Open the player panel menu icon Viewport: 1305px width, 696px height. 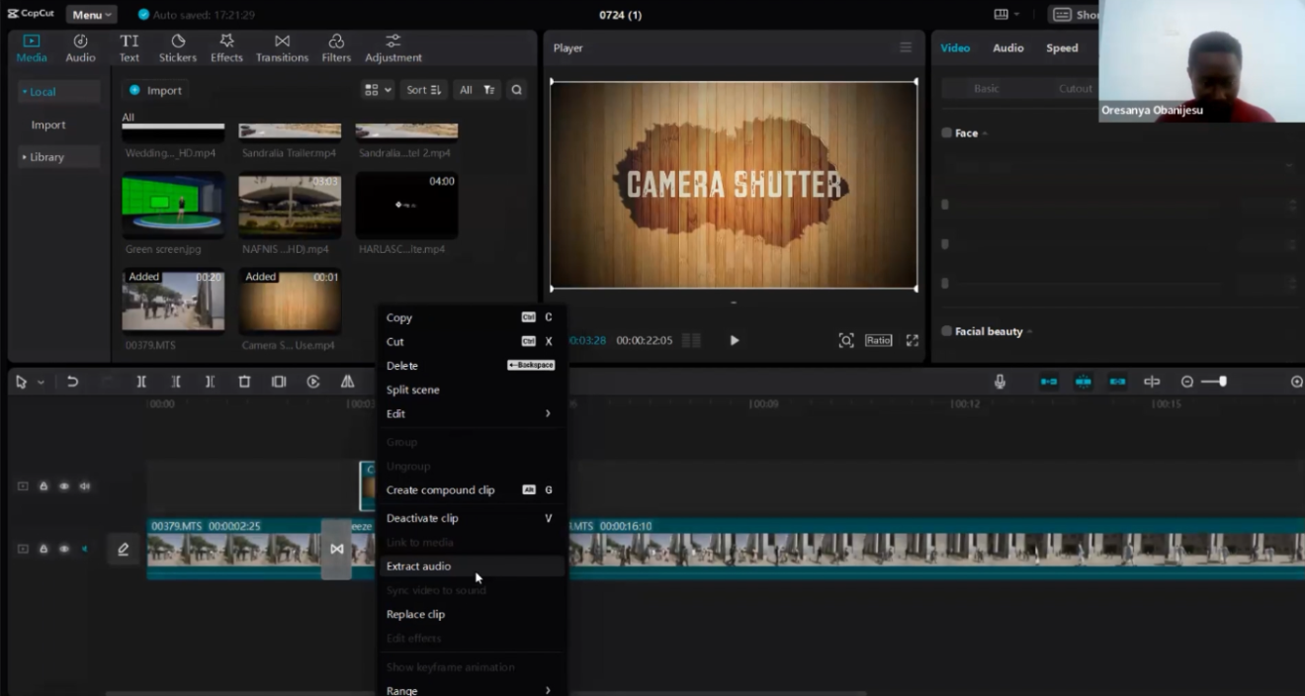coord(906,47)
